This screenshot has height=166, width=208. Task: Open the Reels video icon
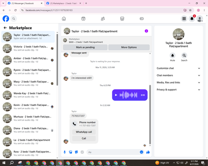pyautogui.click(x=83, y=19)
